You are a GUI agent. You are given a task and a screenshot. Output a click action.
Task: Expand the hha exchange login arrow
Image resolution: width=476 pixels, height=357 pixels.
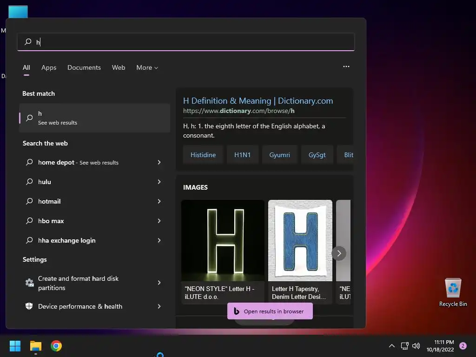159,240
